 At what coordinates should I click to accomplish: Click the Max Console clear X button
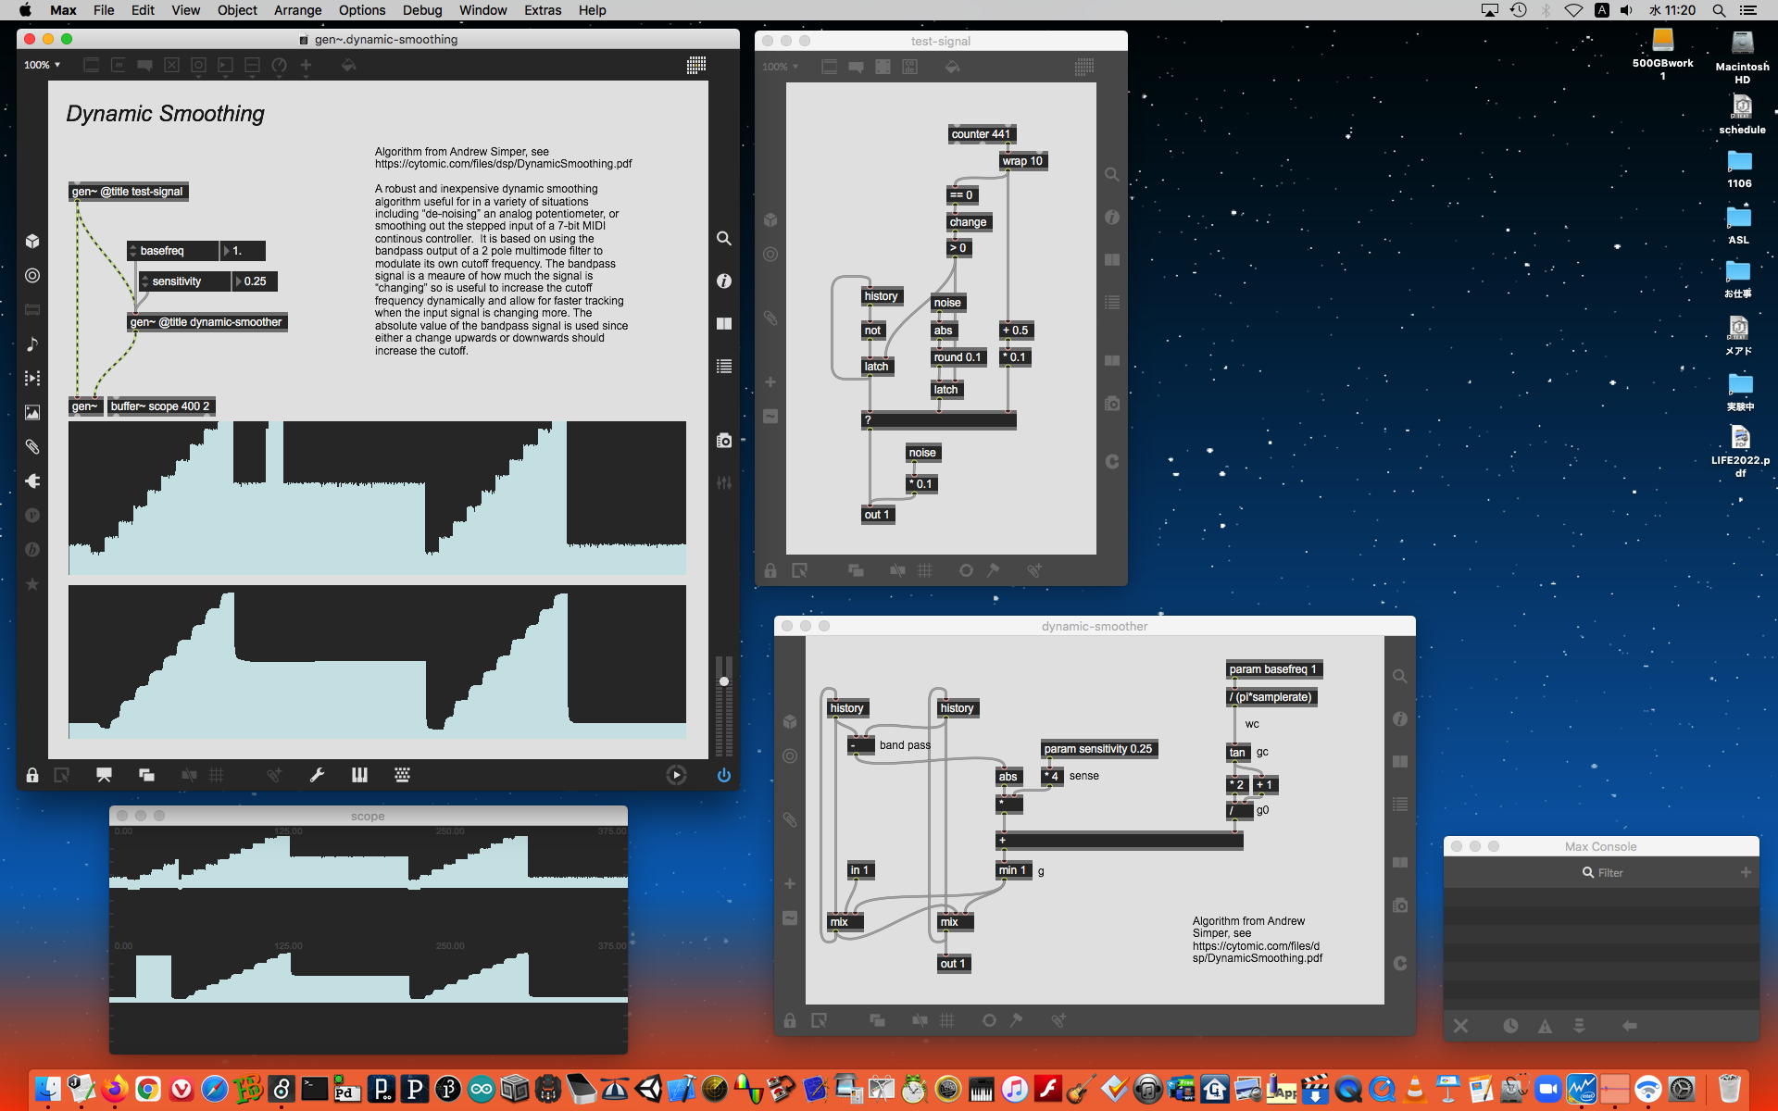click(1460, 1026)
